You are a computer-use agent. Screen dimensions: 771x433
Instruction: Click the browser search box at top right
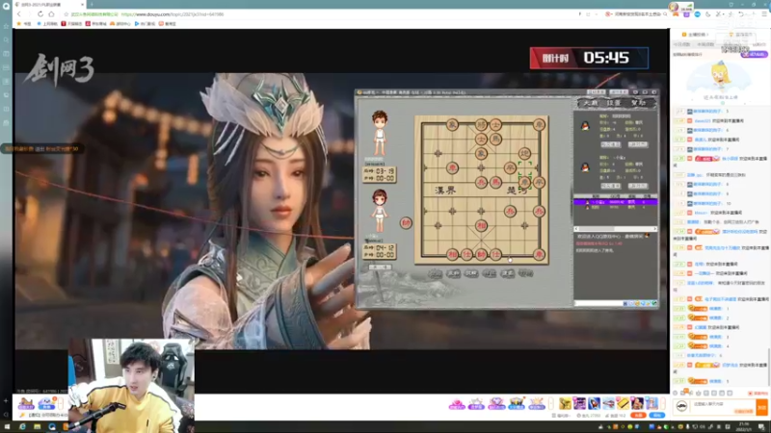coord(636,14)
